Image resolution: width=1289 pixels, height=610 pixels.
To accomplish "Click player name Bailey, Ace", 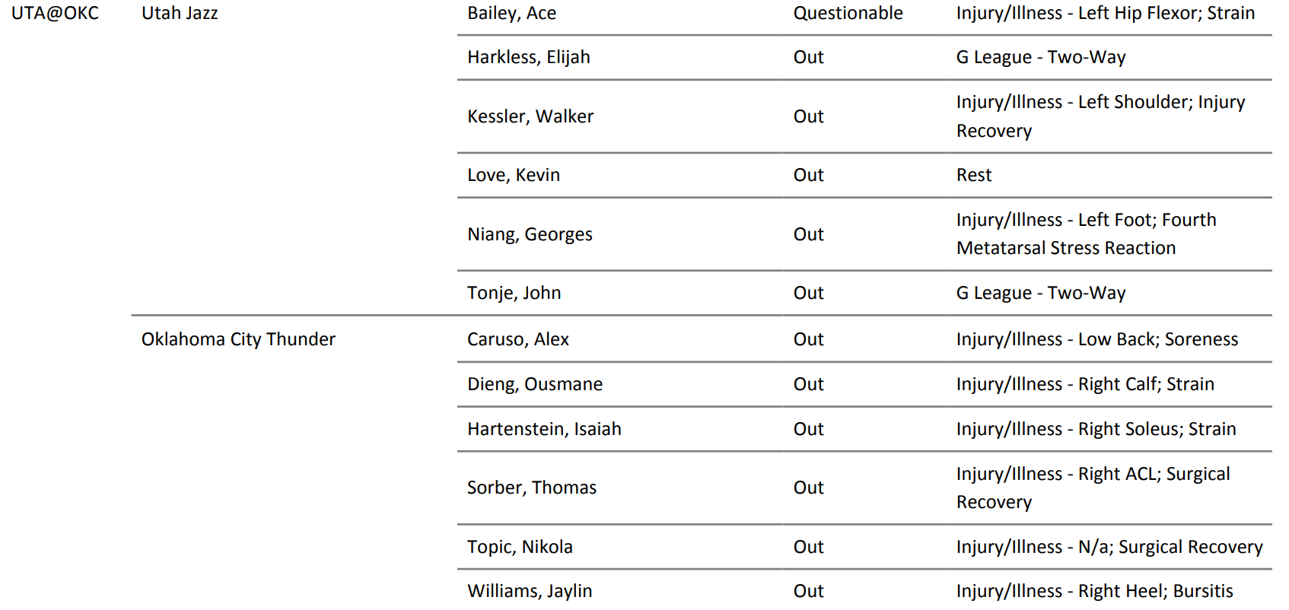I will [511, 14].
